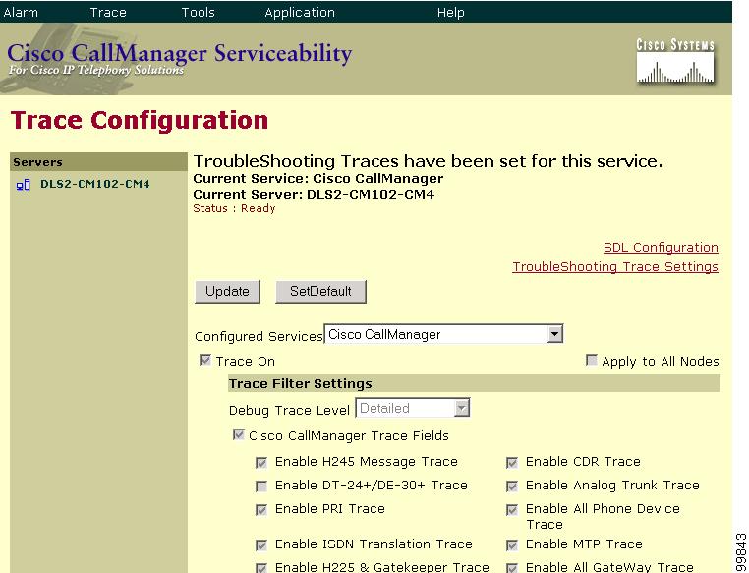
Task: Toggle Enable H225 & Gatekeeper Trace checkbox
Action: 261,568
